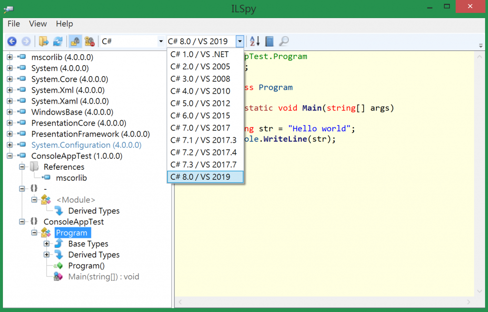Click the ConsoleAppTest namespace braces icon
The image size is (488, 312).
(x=34, y=221)
